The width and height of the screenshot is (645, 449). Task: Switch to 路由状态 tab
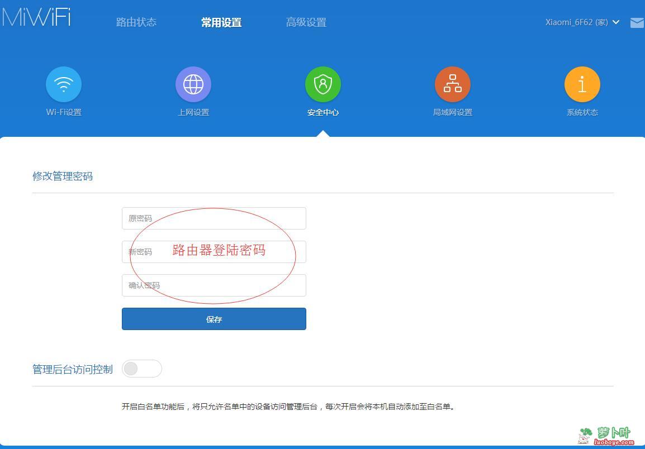pyautogui.click(x=136, y=22)
